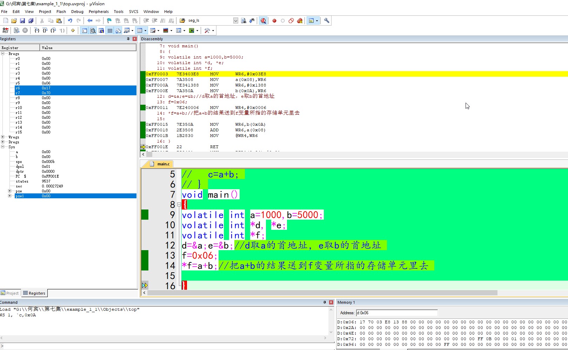The width and height of the screenshot is (568, 350).
Task: Collapse the Bregs register group
Action: point(3,54)
